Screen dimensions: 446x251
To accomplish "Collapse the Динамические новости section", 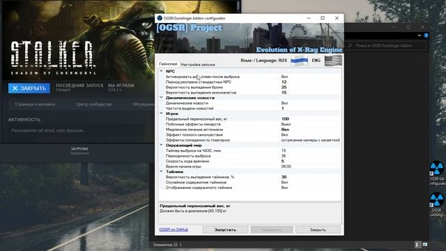I will (161, 98).
